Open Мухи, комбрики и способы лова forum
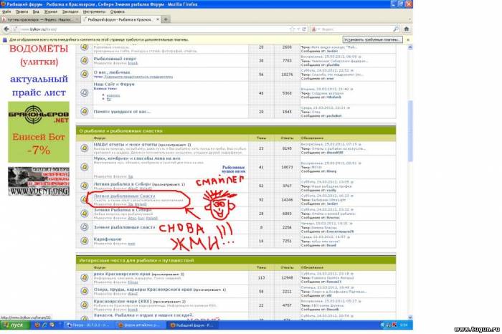 (x=137, y=158)
